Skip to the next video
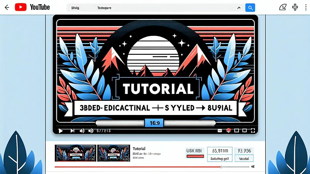 72,130
